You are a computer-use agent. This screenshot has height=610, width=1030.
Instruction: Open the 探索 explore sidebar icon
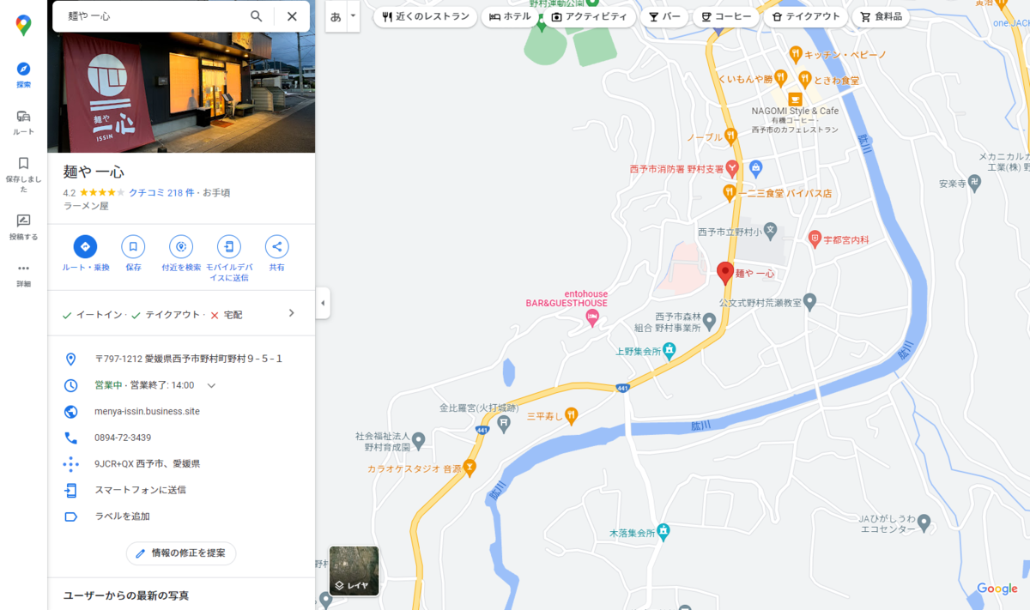click(x=23, y=75)
